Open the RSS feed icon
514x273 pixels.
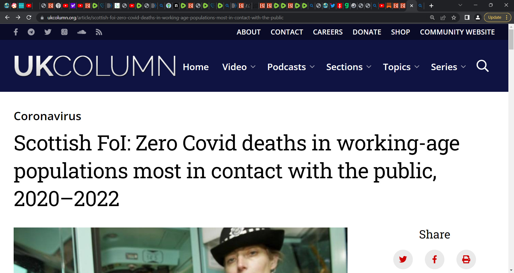point(99,32)
